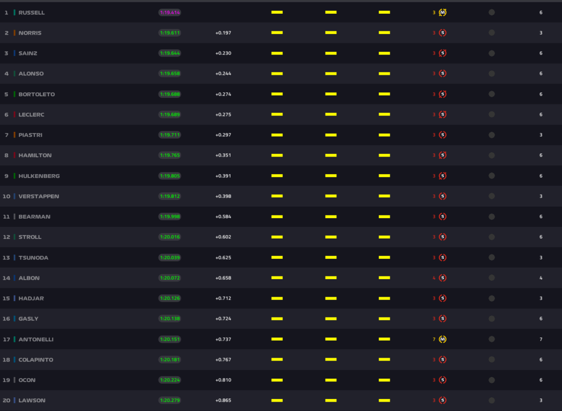Screen dimensions: 562x411
Task: Click Hamilton's soft tyre compound icon
Action: click(x=442, y=155)
